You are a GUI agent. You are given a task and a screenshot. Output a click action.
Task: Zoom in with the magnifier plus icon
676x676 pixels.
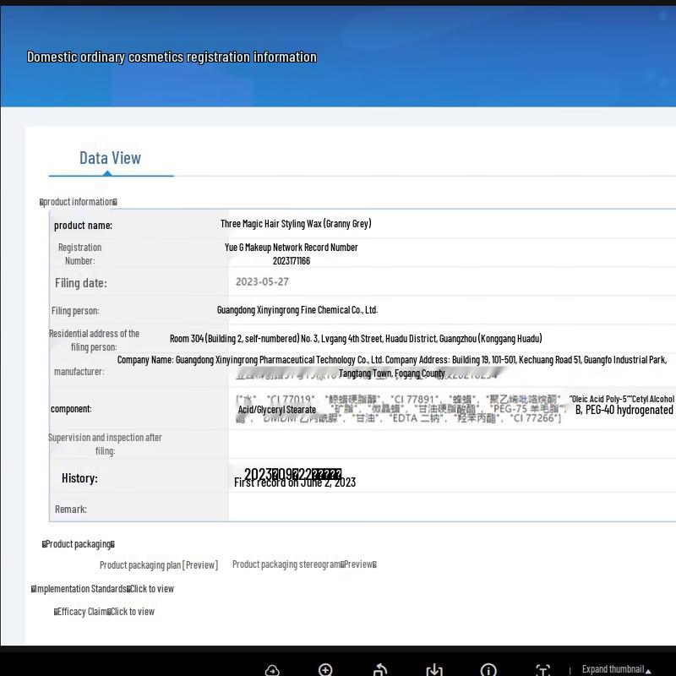coord(325,669)
